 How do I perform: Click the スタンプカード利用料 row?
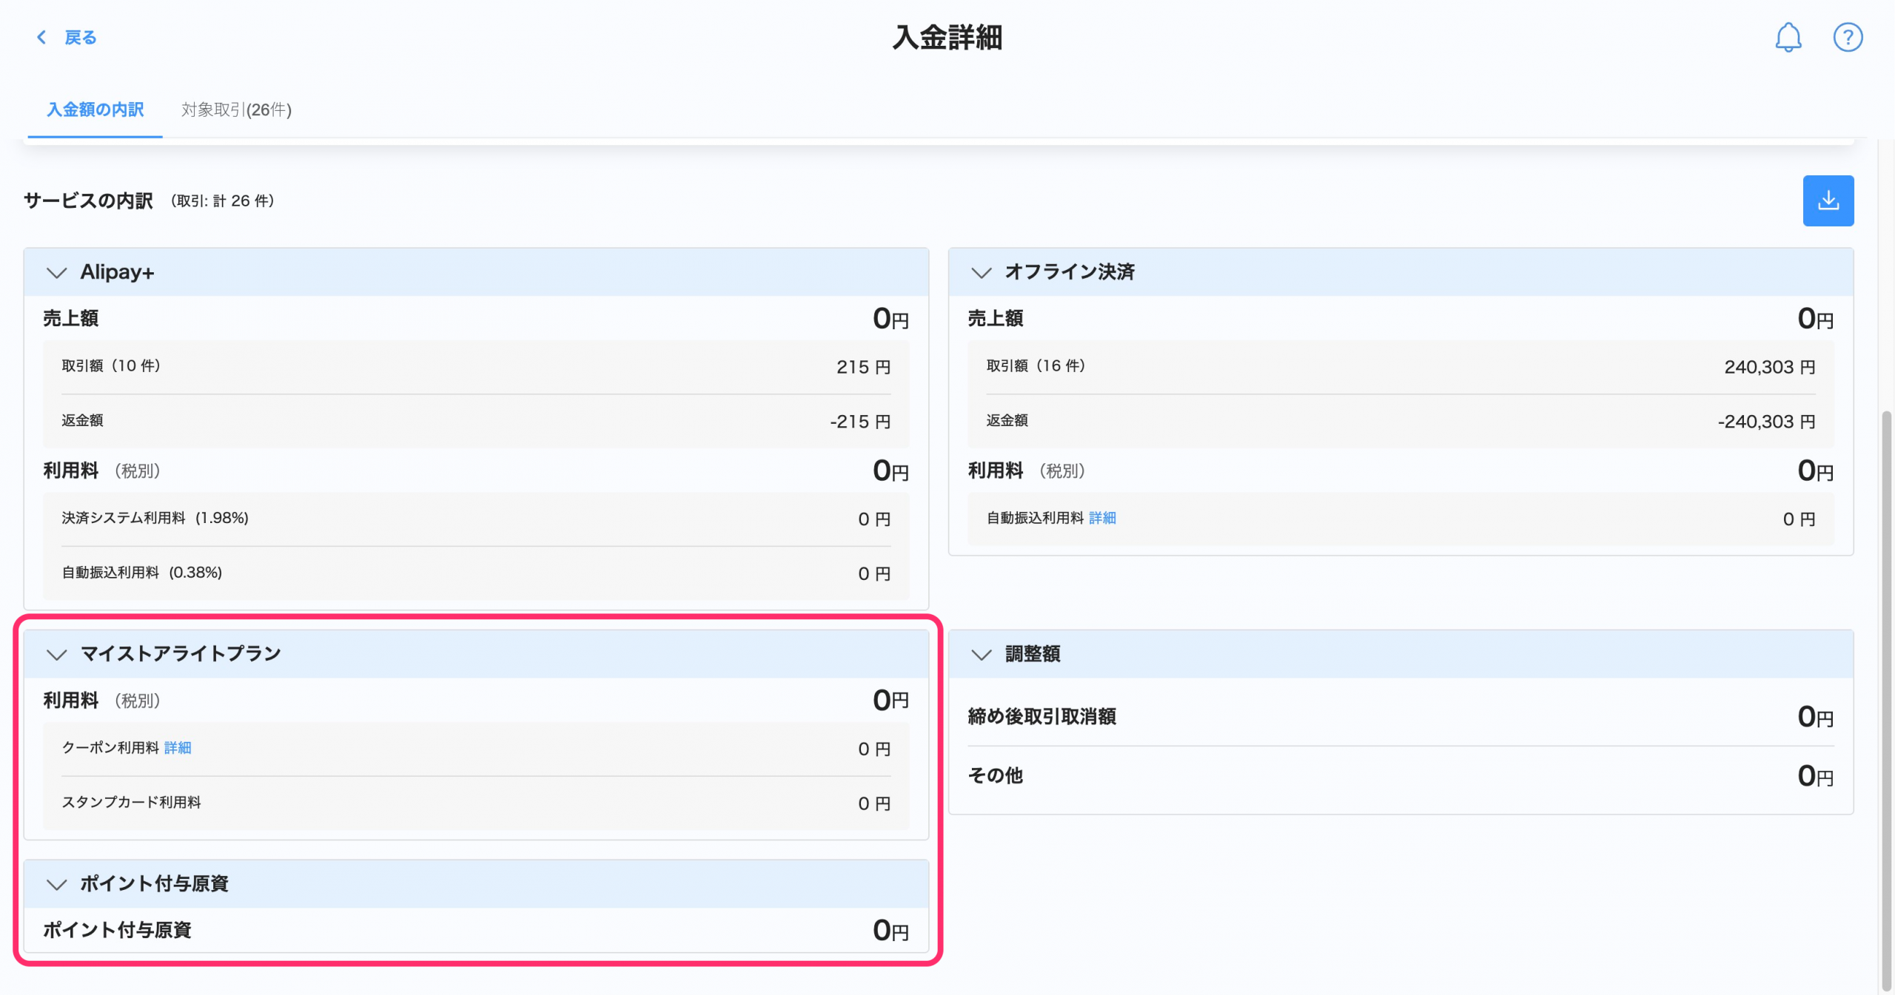[x=475, y=803]
